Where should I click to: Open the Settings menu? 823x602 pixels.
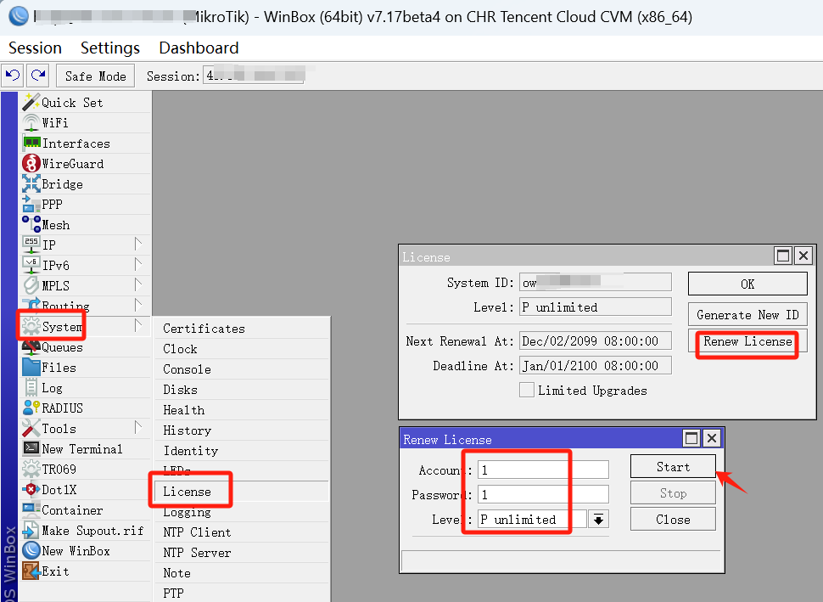coord(110,48)
